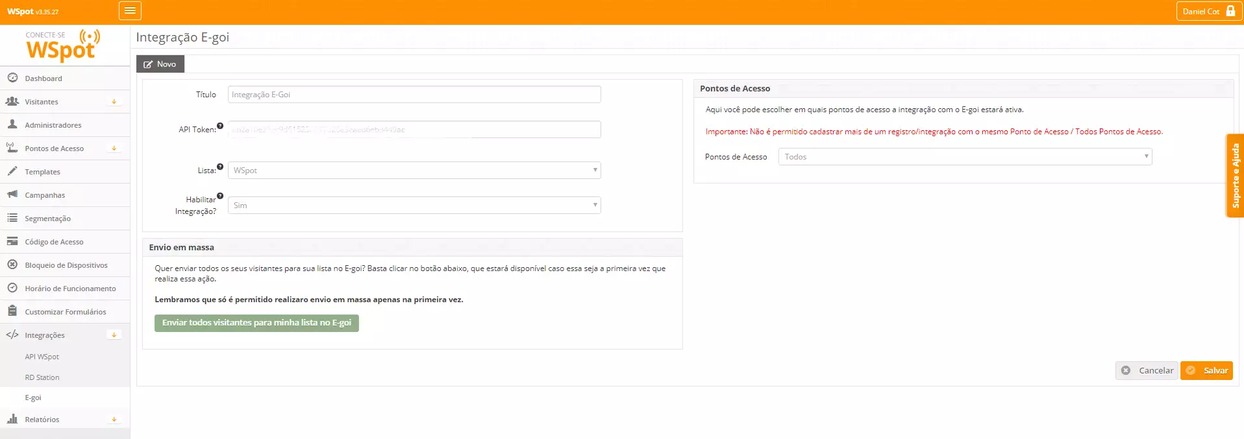Click the API Token input field

[414, 130]
